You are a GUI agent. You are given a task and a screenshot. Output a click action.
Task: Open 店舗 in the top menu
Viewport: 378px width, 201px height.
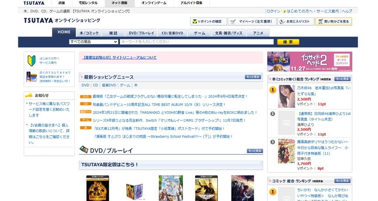pyautogui.click(x=62, y=3)
